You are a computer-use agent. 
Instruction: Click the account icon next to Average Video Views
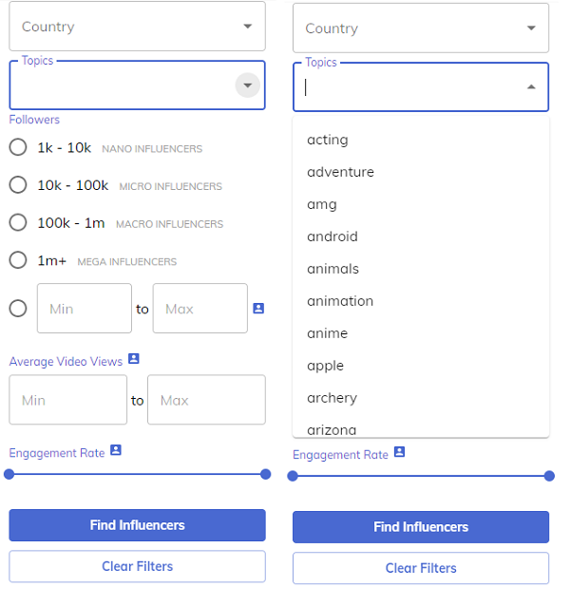(x=134, y=358)
